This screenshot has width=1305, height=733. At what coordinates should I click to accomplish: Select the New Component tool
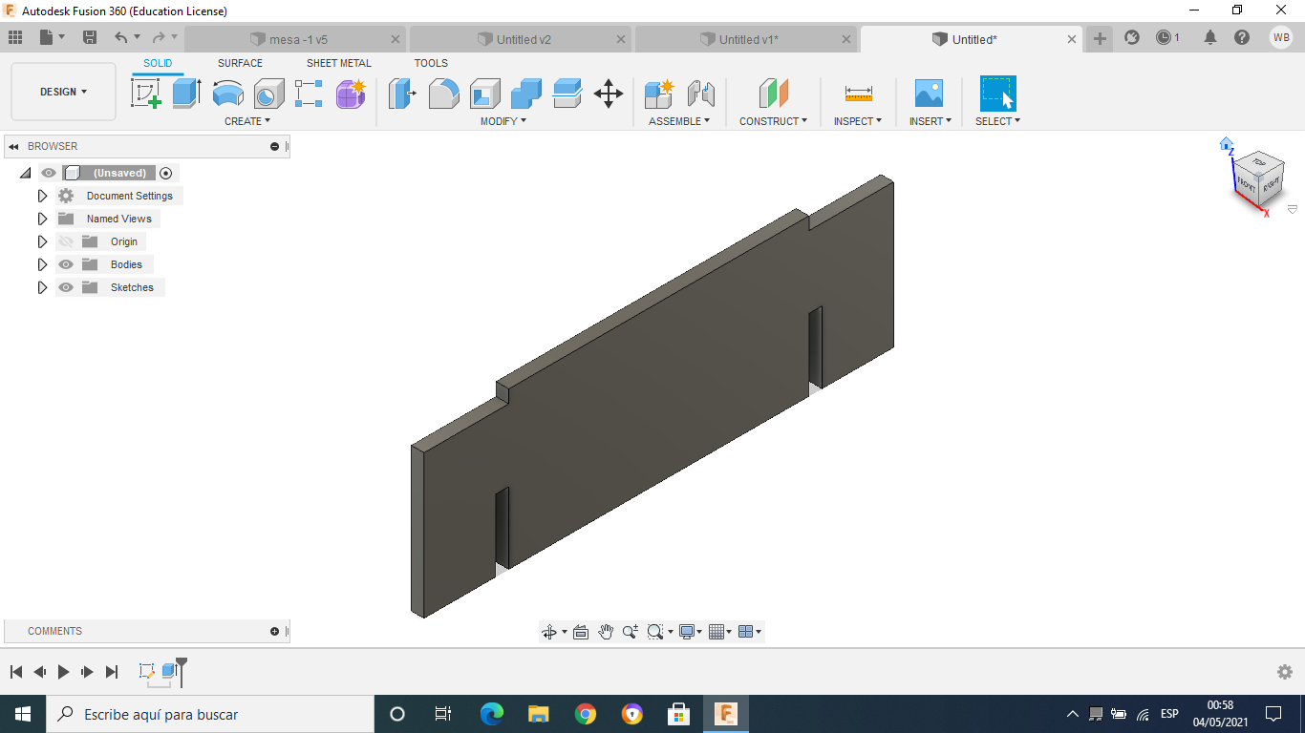pos(659,94)
